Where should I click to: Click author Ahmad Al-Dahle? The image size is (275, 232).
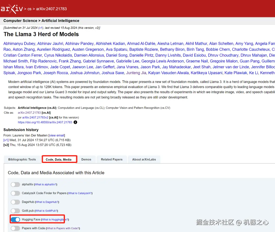(141, 44)
